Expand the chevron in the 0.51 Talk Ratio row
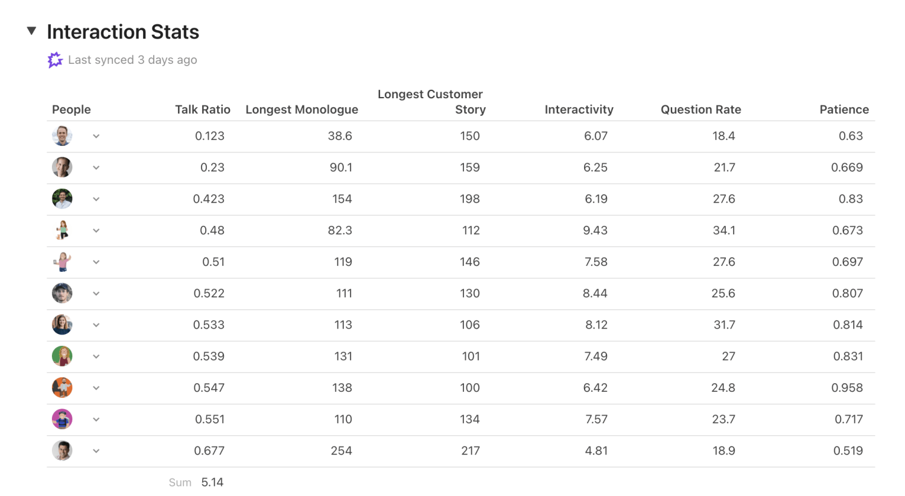This screenshot has width=905, height=496. click(96, 262)
